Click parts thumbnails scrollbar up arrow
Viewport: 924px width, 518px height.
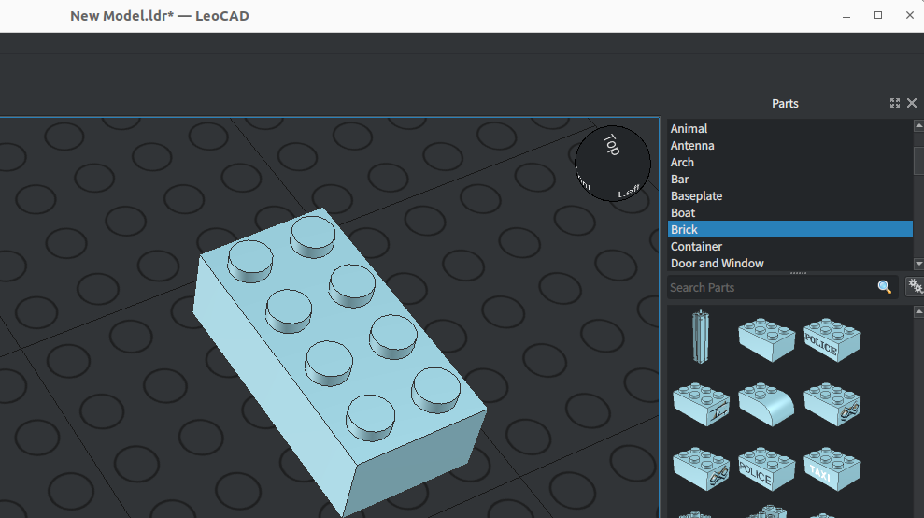(918, 312)
